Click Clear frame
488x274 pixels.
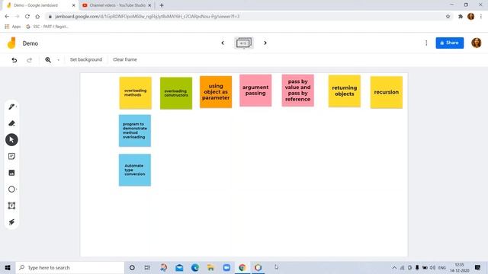[x=125, y=59]
